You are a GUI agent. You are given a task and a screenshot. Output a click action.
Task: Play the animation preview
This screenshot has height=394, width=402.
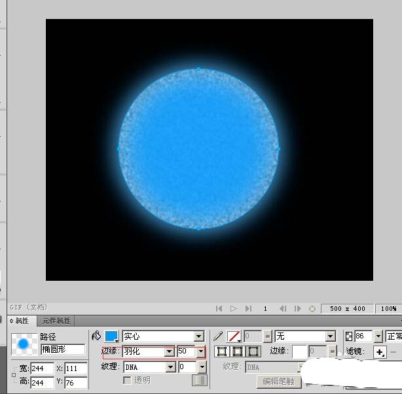pyautogui.click(x=233, y=308)
